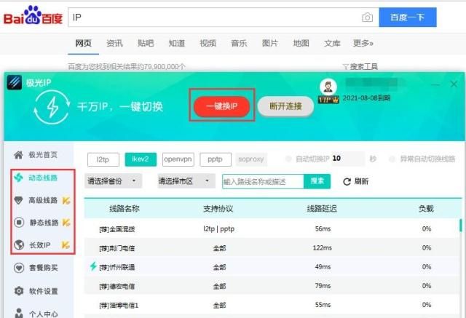Click the 断开连接 button
The width and height of the screenshot is (466, 318).
[x=285, y=106]
